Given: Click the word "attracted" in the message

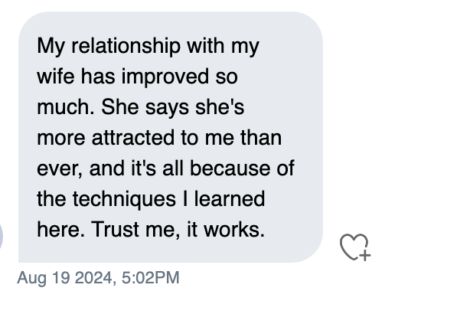Looking at the screenshot, I should coord(133,138).
